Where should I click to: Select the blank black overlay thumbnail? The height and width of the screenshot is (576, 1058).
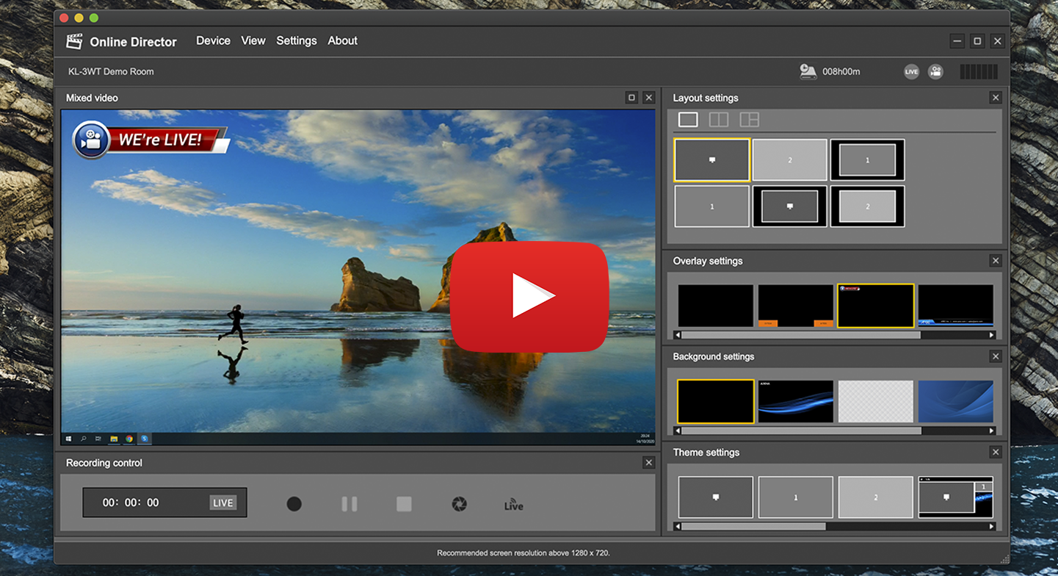coord(716,306)
